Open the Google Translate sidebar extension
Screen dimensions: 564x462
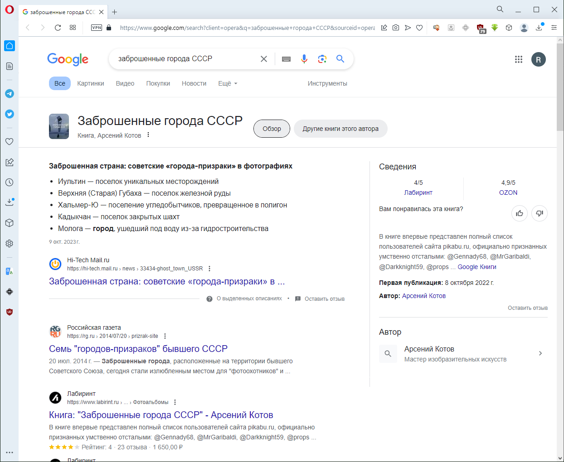(x=10, y=271)
